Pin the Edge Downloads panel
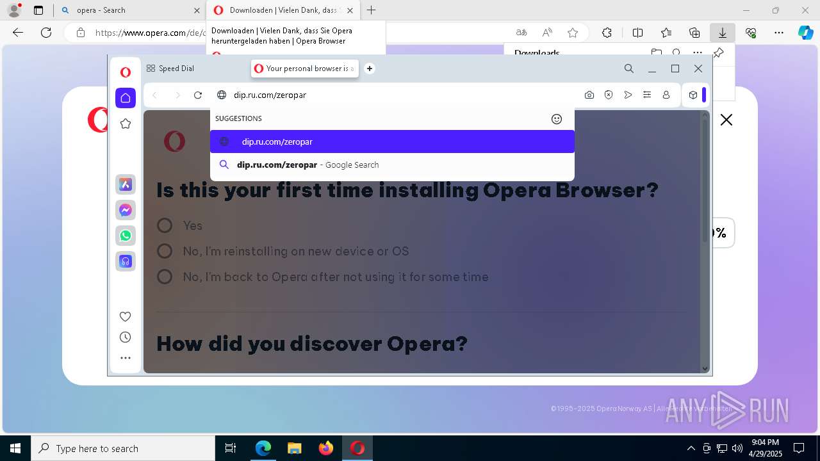The height and width of the screenshot is (461, 820). point(718,53)
